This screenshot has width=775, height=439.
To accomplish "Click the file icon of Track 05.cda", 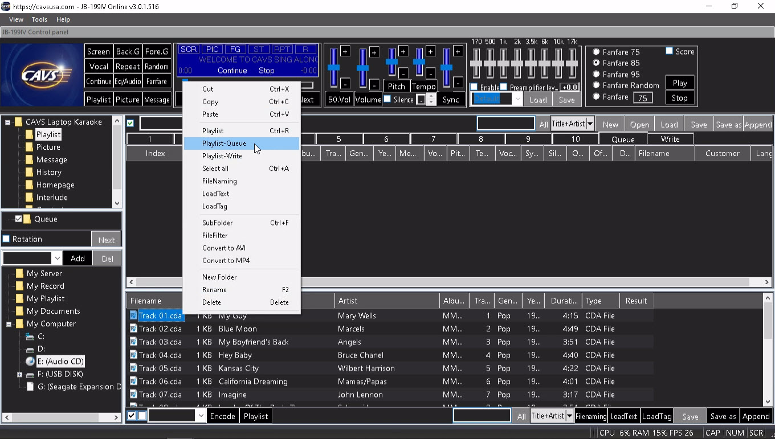I will pos(133,368).
